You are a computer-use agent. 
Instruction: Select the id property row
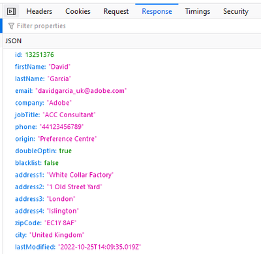(x=132, y=54)
